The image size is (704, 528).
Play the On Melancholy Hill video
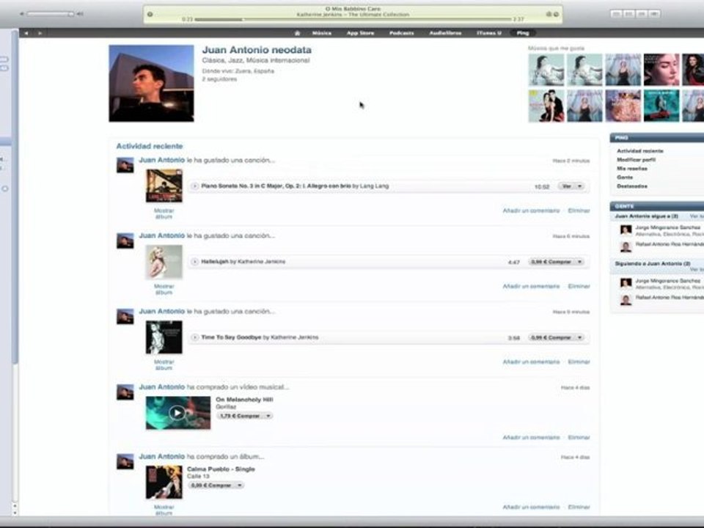coord(177,413)
